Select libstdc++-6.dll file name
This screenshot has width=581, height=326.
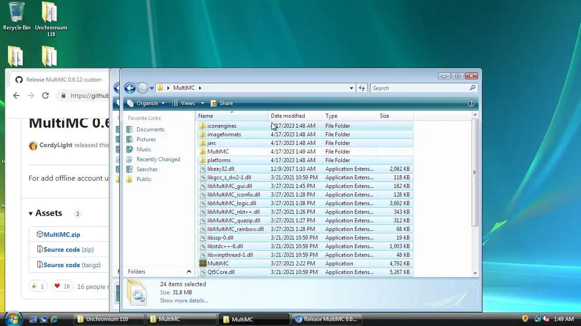[225, 246]
